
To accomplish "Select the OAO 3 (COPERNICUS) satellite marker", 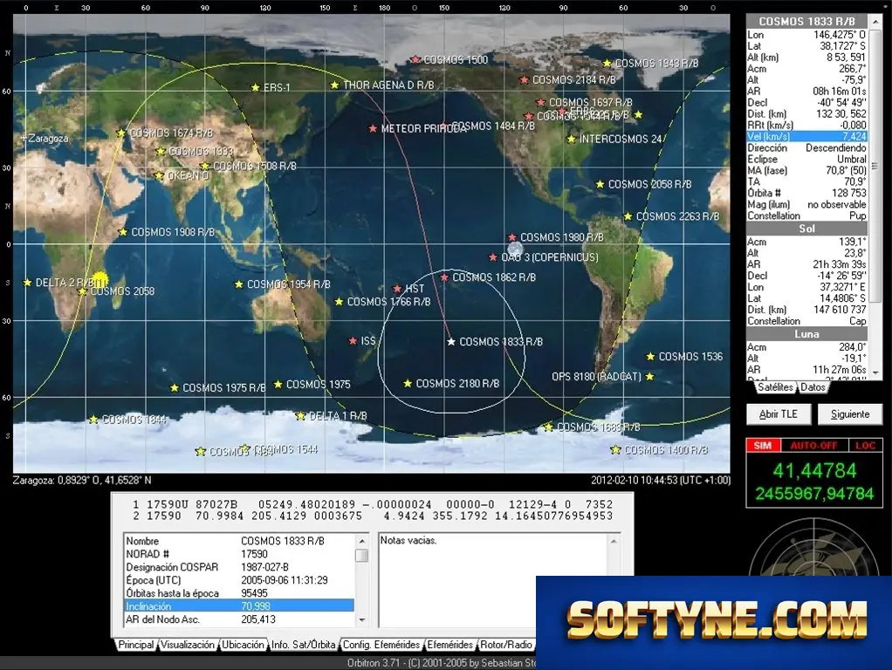I will (493, 257).
